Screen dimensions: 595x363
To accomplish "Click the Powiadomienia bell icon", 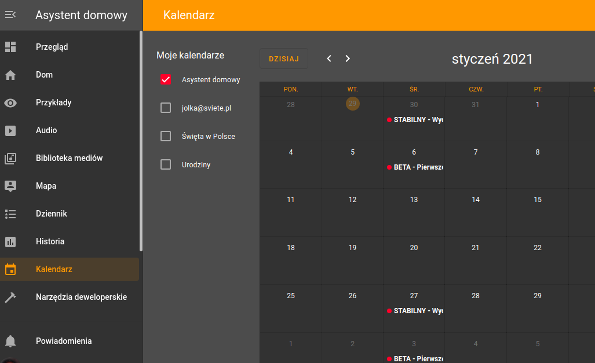I will (x=10, y=341).
